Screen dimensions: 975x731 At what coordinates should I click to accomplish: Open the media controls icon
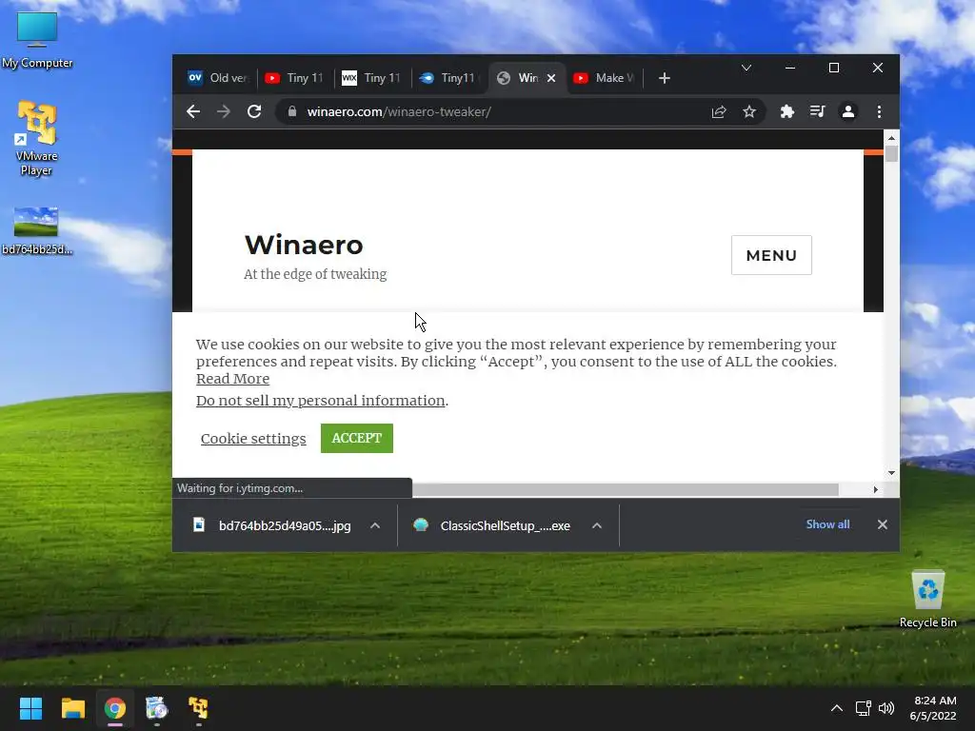818,112
